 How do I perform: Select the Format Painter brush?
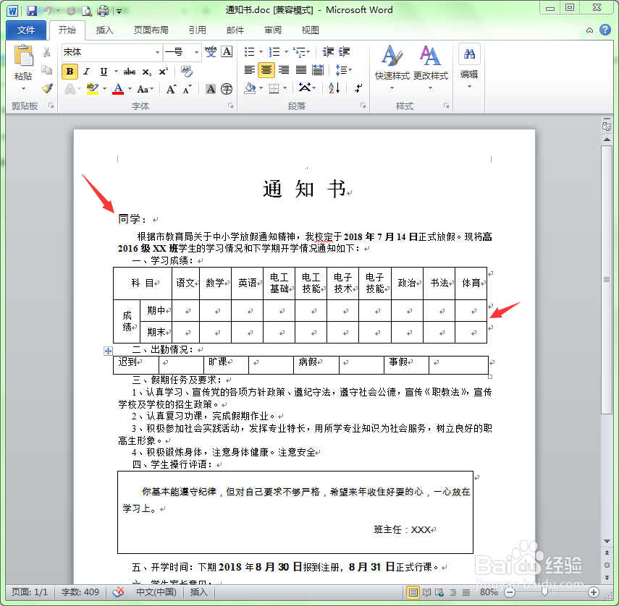click(47, 88)
